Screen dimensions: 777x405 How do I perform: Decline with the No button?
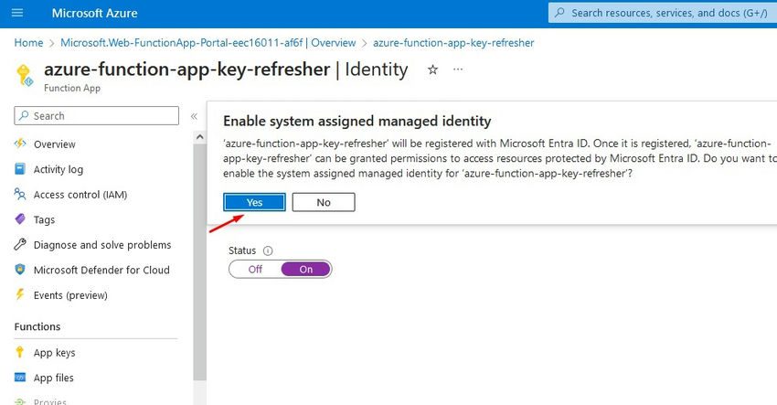(x=324, y=202)
